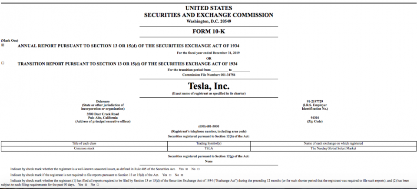Click the Tesla, Inc. registrant name
This screenshot has width=417, height=189.
click(208, 86)
